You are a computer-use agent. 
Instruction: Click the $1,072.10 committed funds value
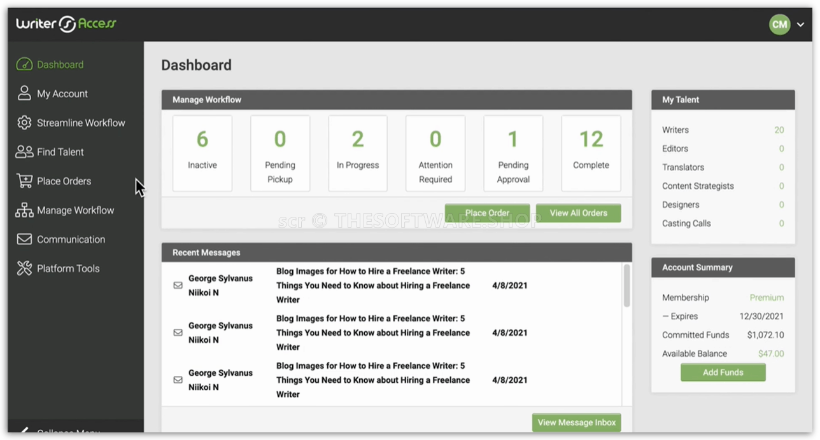[x=765, y=335]
